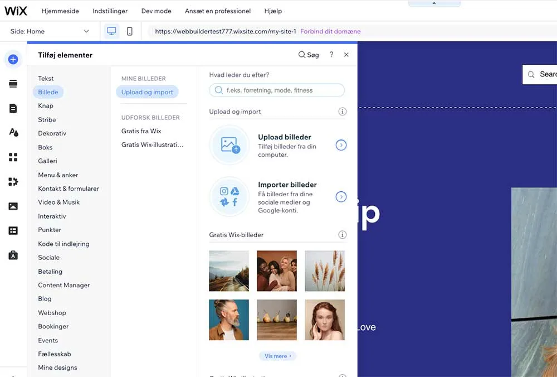Open the puzzle-piece integrations icon in sidebar
557x377 pixels.
click(x=13, y=181)
